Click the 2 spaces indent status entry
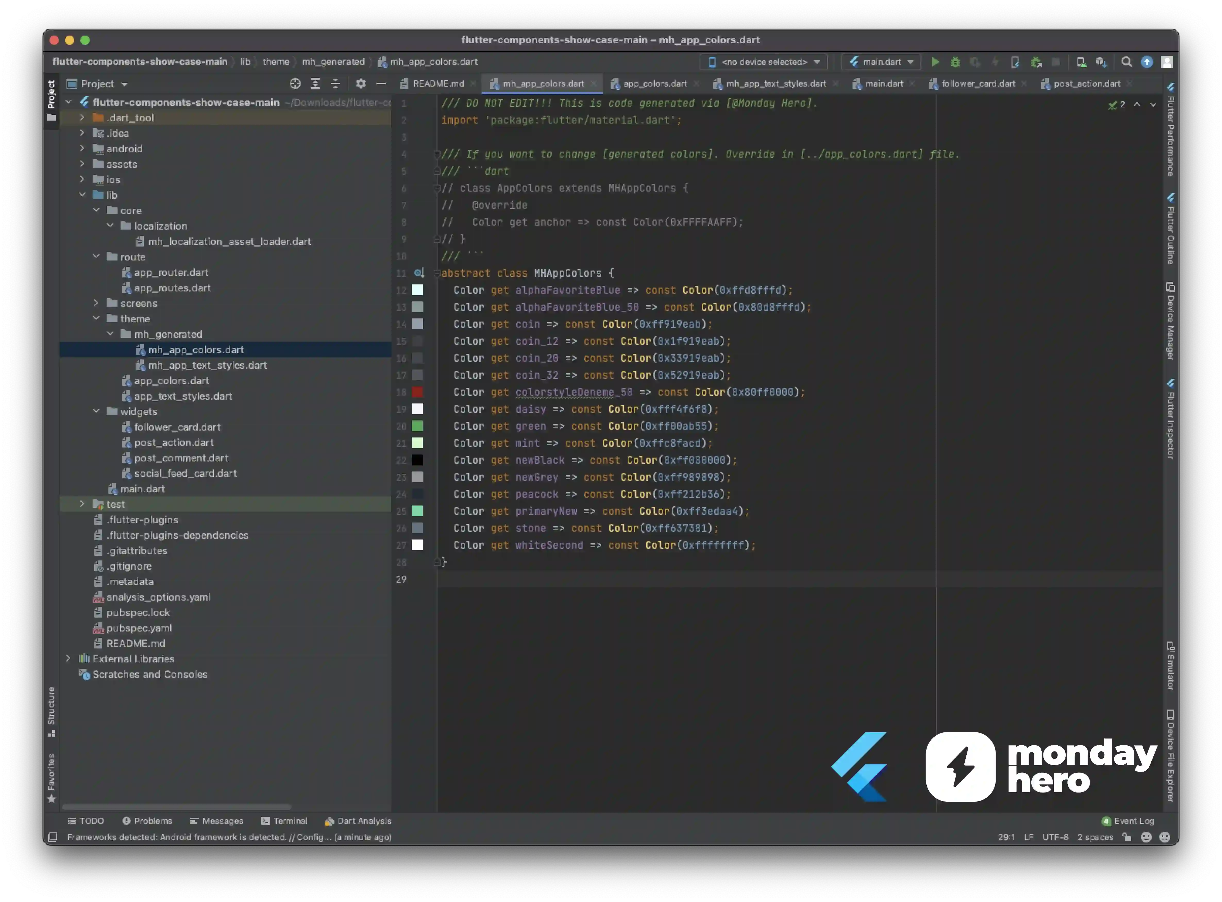Image resolution: width=1222 pixels, height=902 pixels. tap(1095, 838)
